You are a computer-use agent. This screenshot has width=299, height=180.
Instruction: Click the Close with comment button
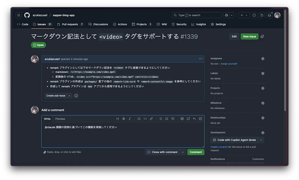click(x=162, y=152)
